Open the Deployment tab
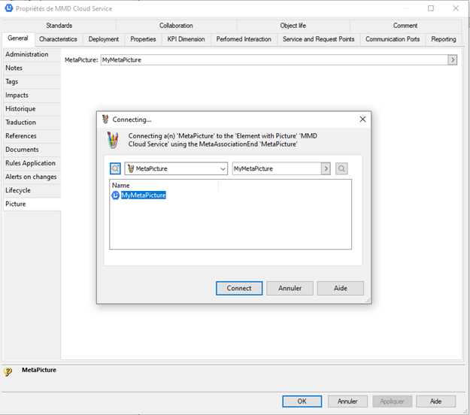The height and width of the screenshot is (415, 470). pyautogui.click(x=103, y=39)
